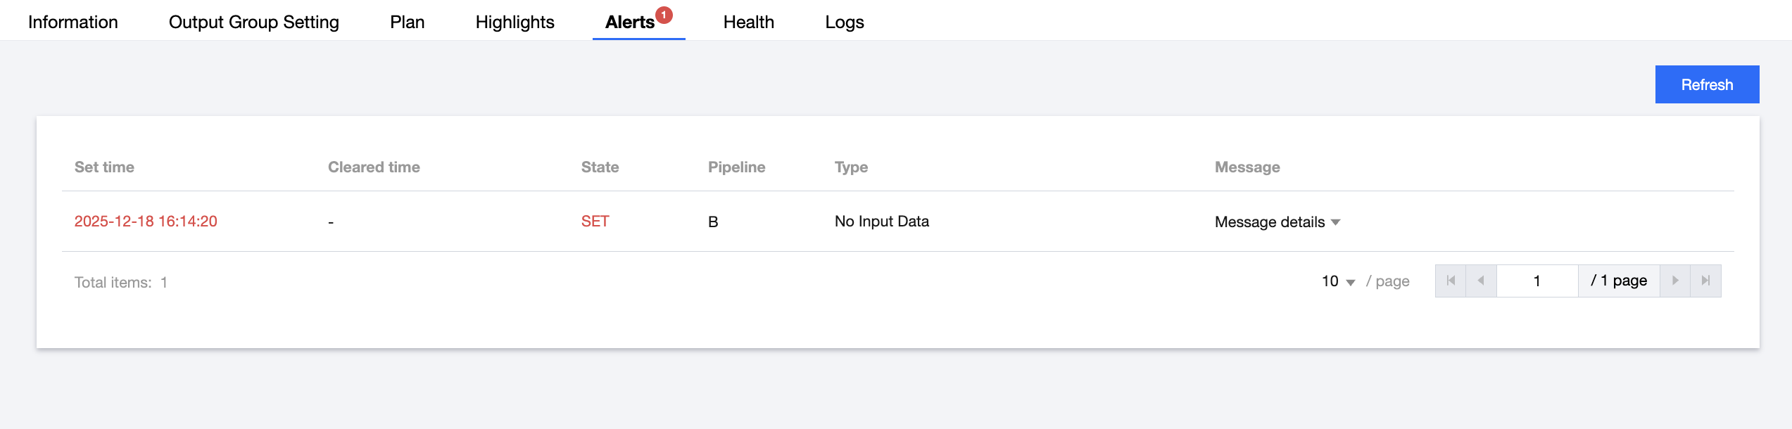The image size is (1792, 429).
Task: Click the alert set time 2025-12-18 16:14:20
Action: [146, 222]
